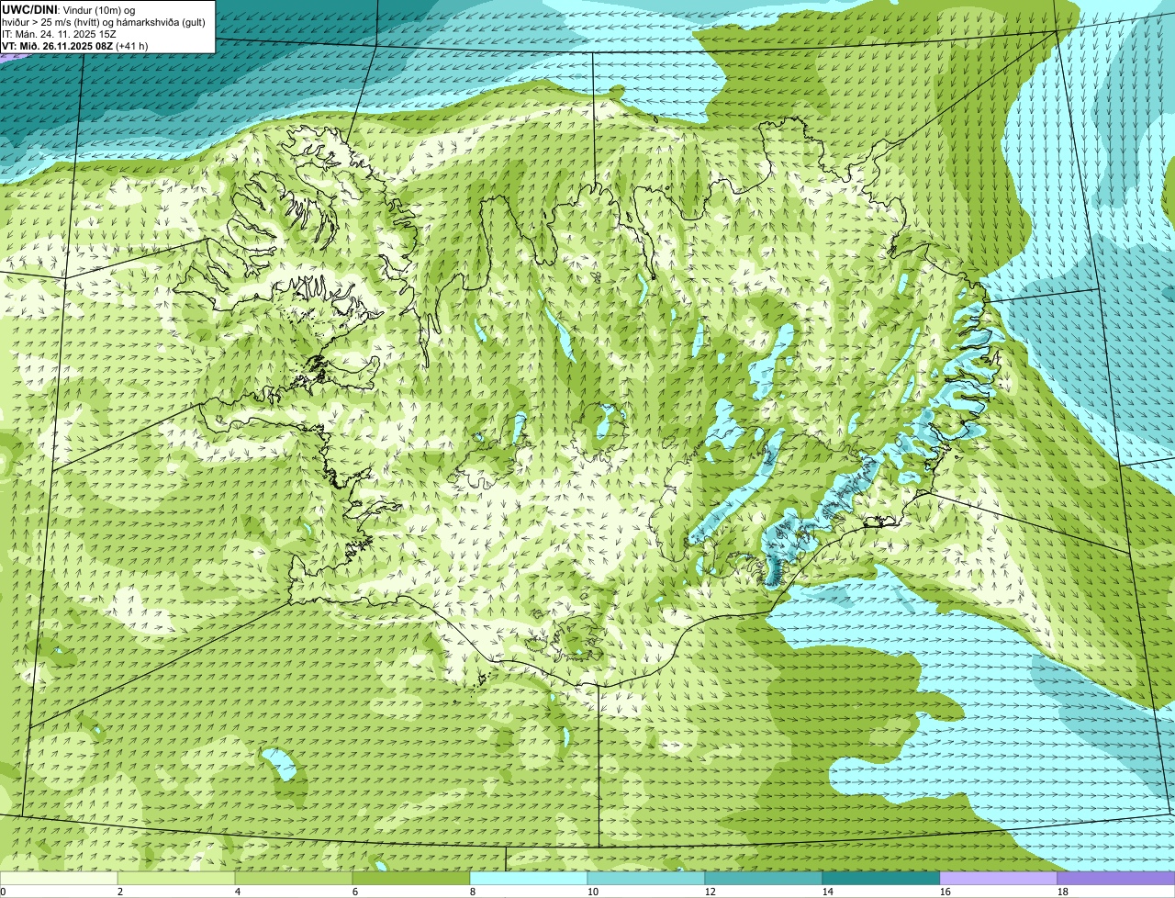
Task: Select the 8–10 m/s pale cyan legend swatch
Action: [529, 878]
